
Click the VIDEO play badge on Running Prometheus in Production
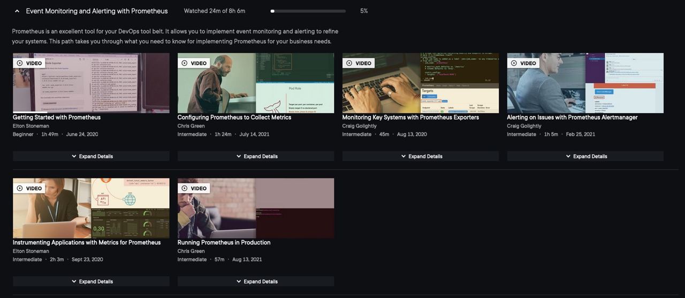click(x=194, y=188)
